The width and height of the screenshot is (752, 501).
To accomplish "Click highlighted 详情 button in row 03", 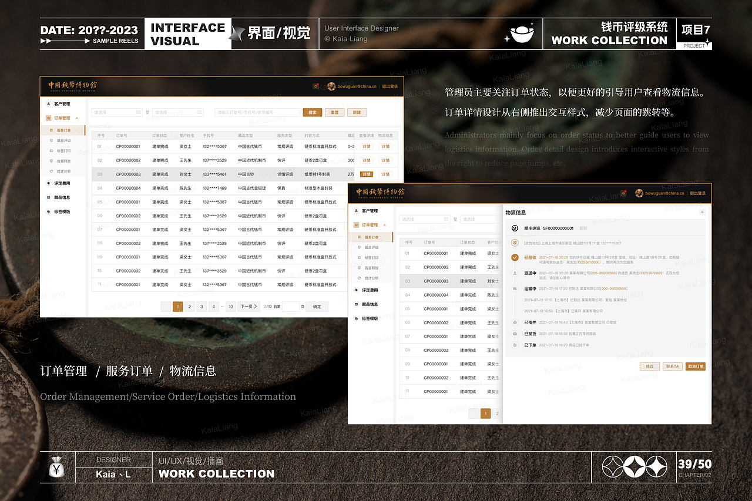I will [x=367, y=174].
